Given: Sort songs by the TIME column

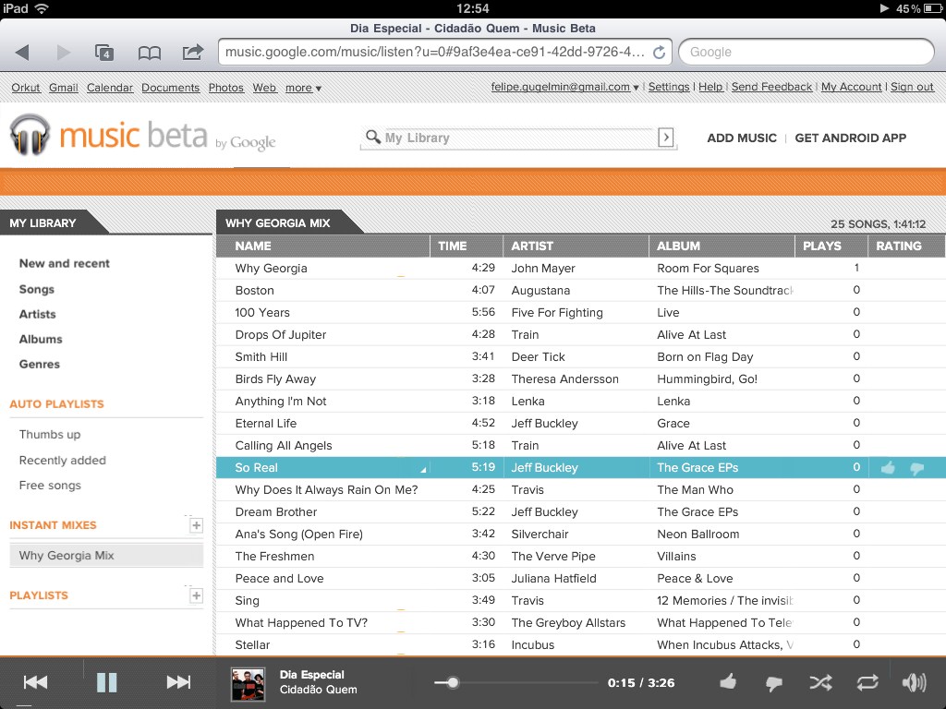Looking at the screenshot, I should point(467,246).
